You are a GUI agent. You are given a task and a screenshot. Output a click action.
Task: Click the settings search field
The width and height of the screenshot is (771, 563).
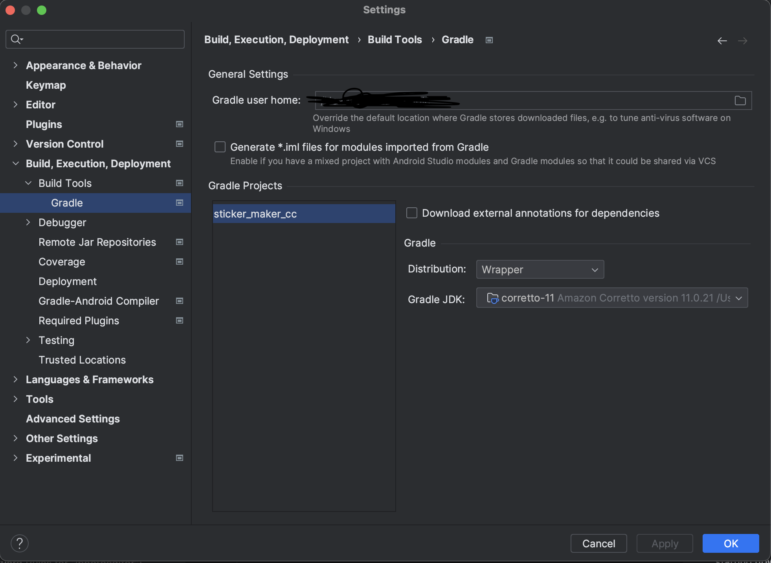(102, 39)
